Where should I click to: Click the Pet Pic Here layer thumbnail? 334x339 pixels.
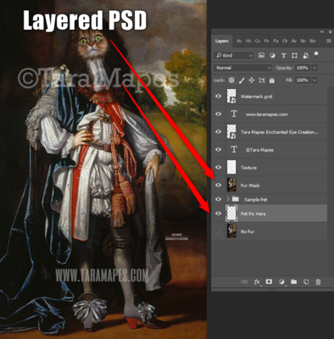click(x=231, y=214)
